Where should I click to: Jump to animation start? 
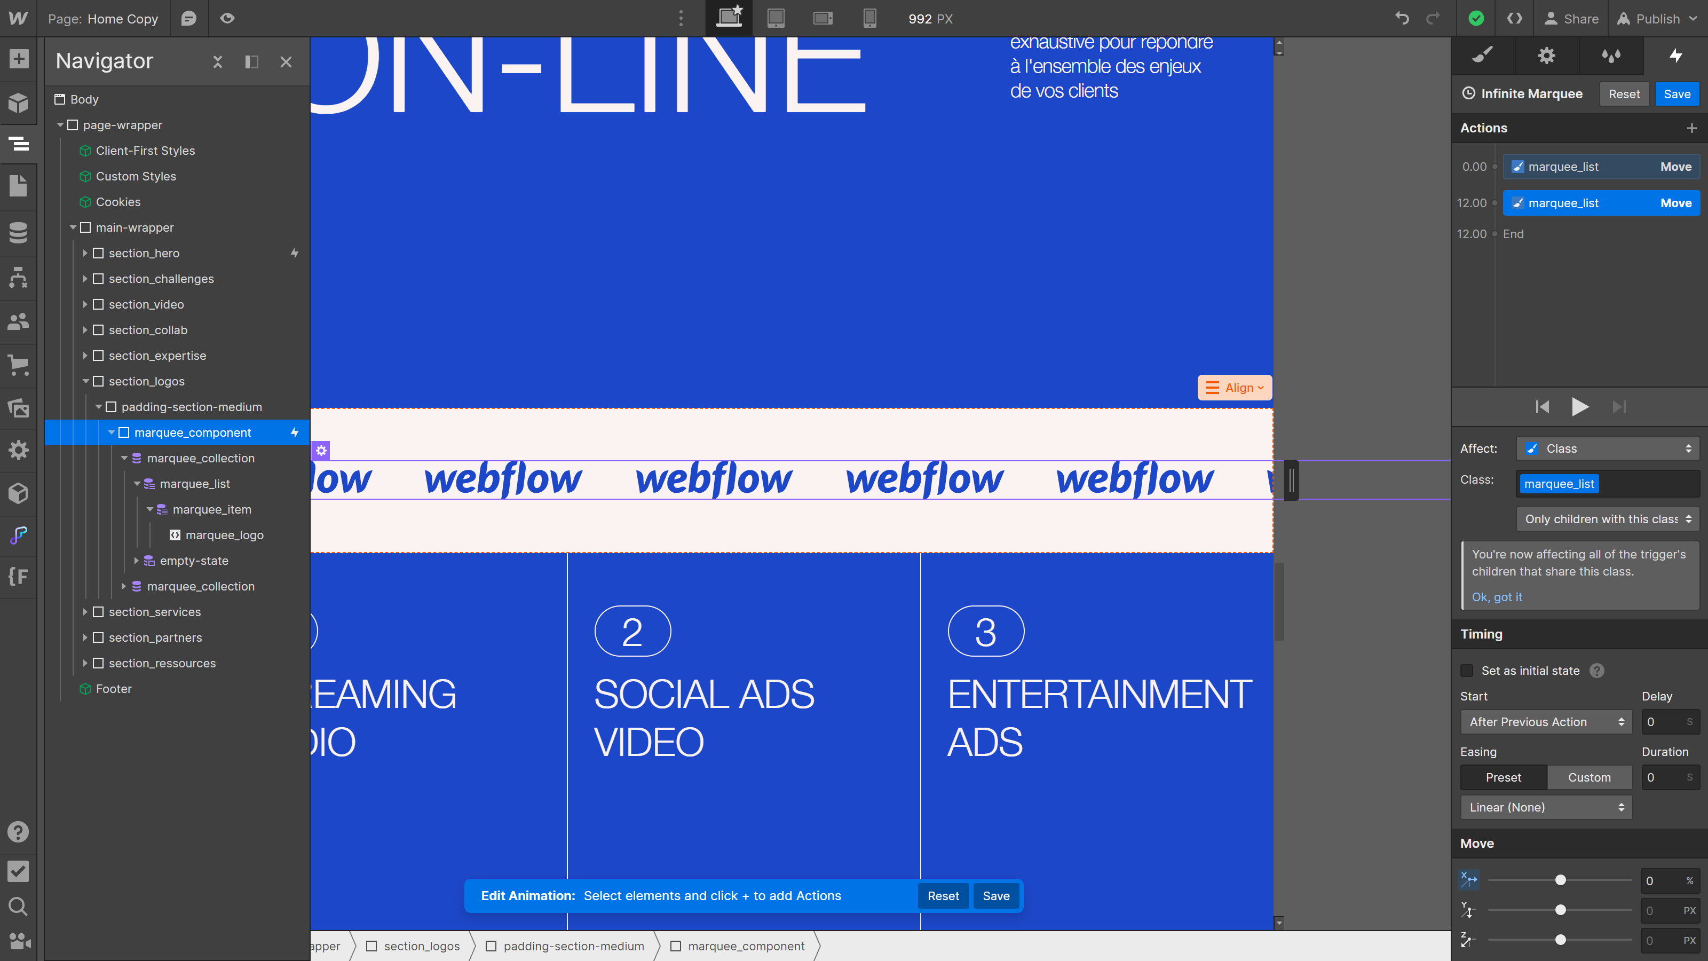pyautogui.click(x=1542, y=406)
